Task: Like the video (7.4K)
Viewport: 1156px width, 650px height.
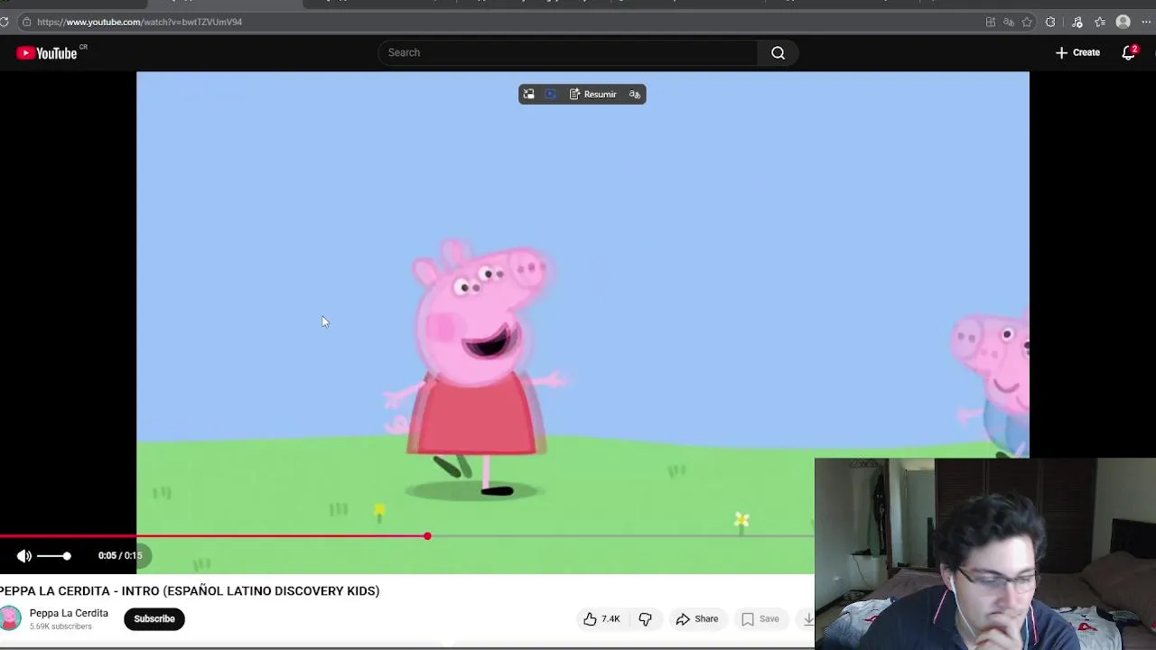Action: click(601, 618)
